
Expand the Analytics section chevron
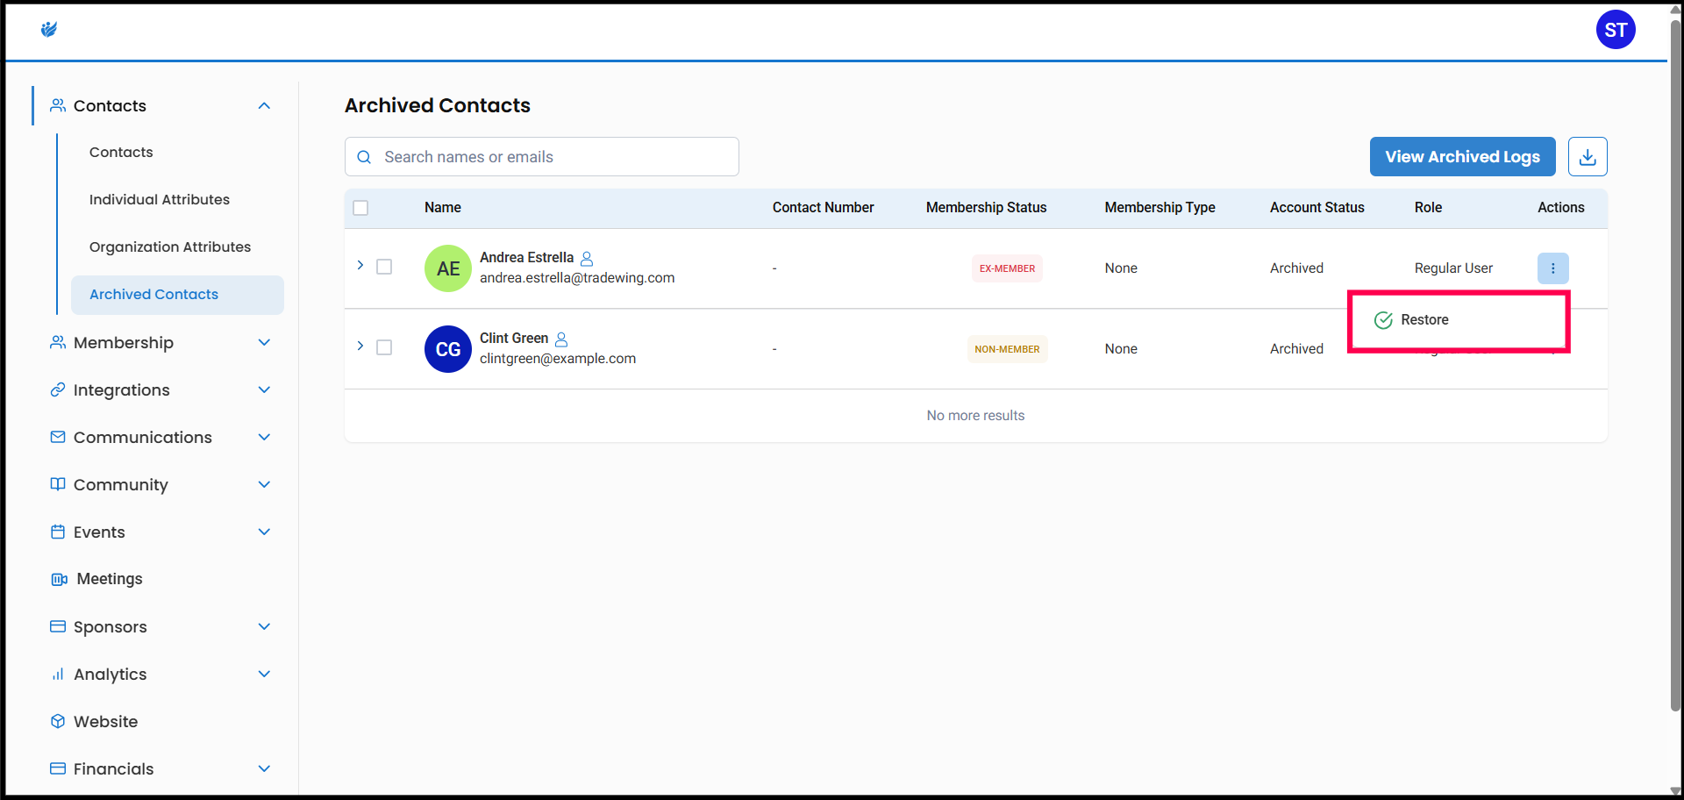(x=264, y=674)
